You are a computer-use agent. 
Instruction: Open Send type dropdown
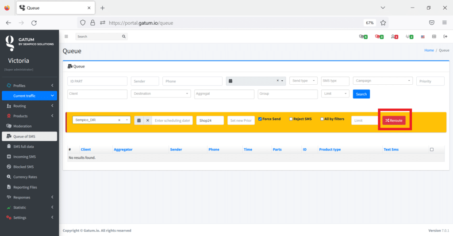[x=303, y=81]
